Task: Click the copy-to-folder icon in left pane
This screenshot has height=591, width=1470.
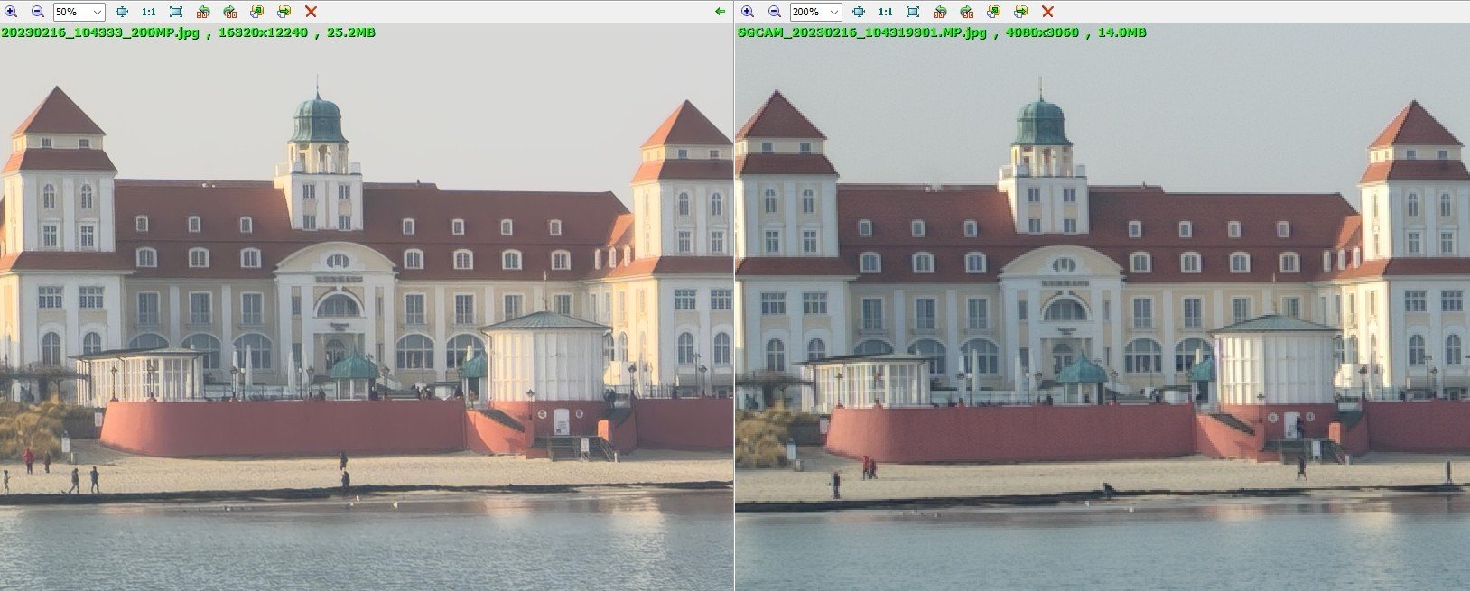Action: (x=257, y=12)
